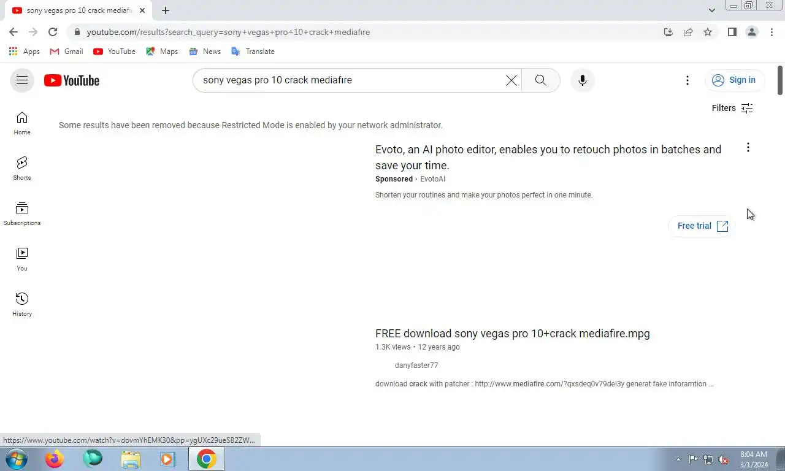Go back in browser history
The height and width of the screenshot is (471, 785).
click(13, 32)
